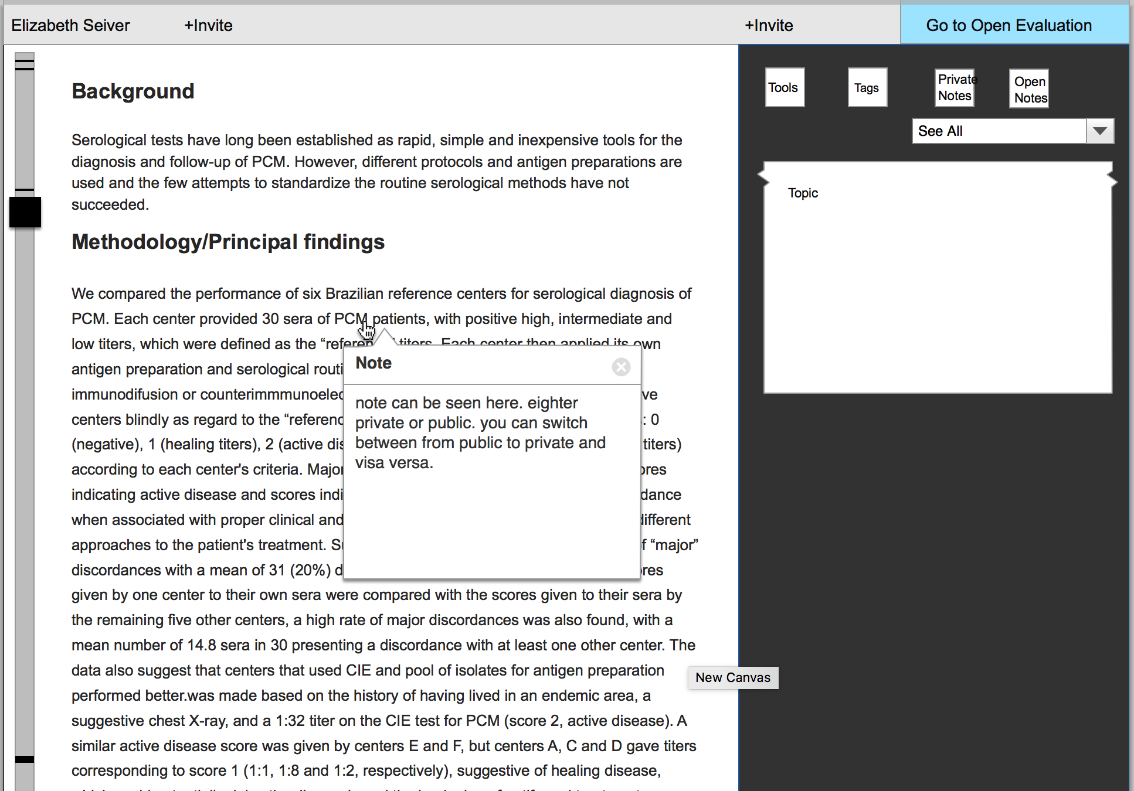Click the right +Invite link near the sidebar

pyautogui.click(x=769, y=25)
